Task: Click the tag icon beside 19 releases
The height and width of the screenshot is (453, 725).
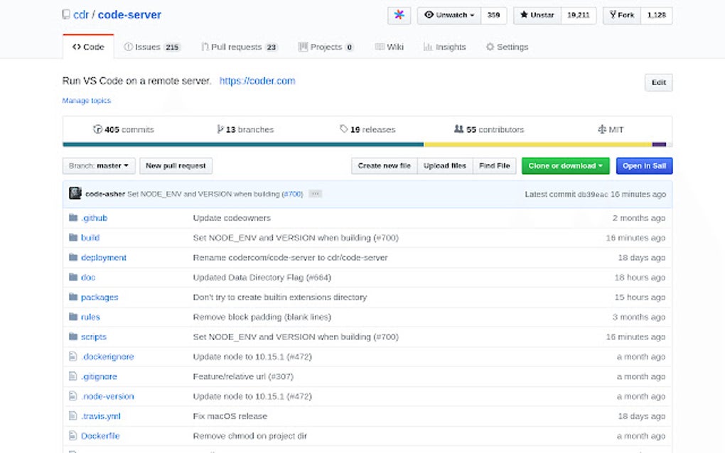Action: coord(342,129)
